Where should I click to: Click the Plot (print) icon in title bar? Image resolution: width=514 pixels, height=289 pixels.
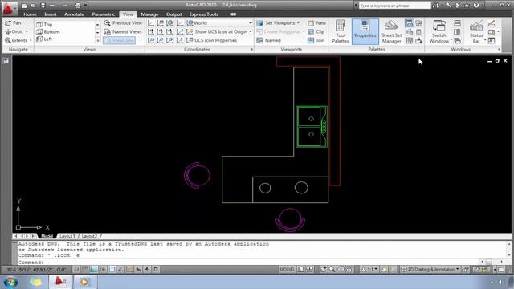[78, 6]
